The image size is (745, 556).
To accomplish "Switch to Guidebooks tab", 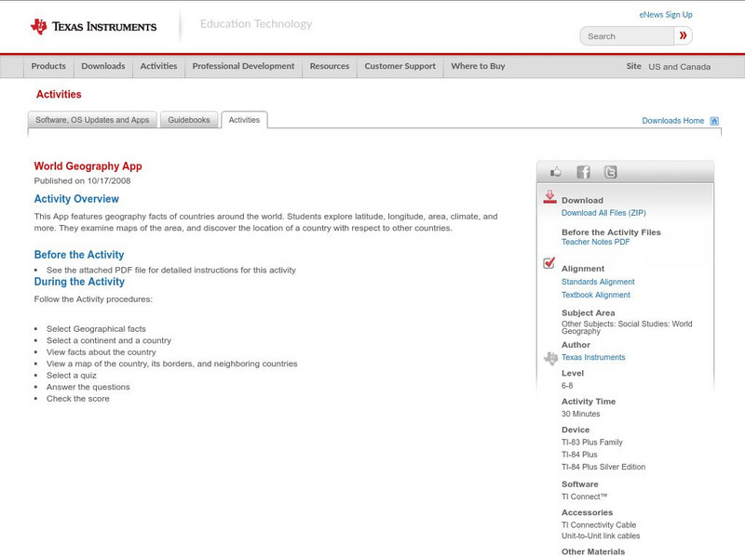I will click(189, 120).
